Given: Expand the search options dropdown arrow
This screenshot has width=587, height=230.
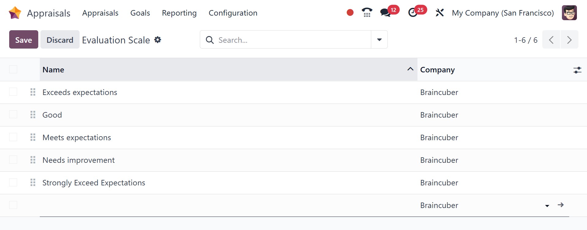Looking at the screenshot, I should (x=379, y=40).
